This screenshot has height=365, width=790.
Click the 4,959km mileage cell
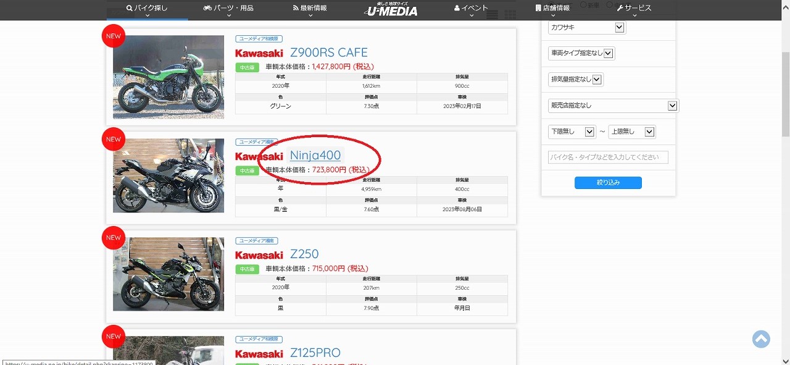point(372,189)
